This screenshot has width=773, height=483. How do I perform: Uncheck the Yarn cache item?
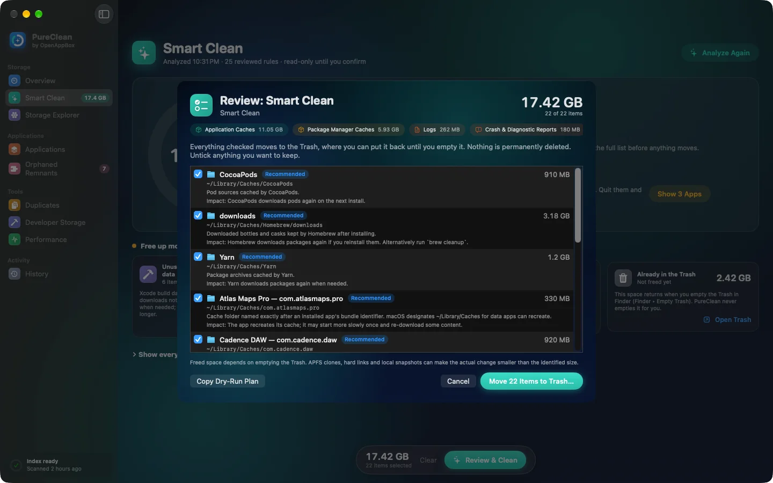pos(198,257)
